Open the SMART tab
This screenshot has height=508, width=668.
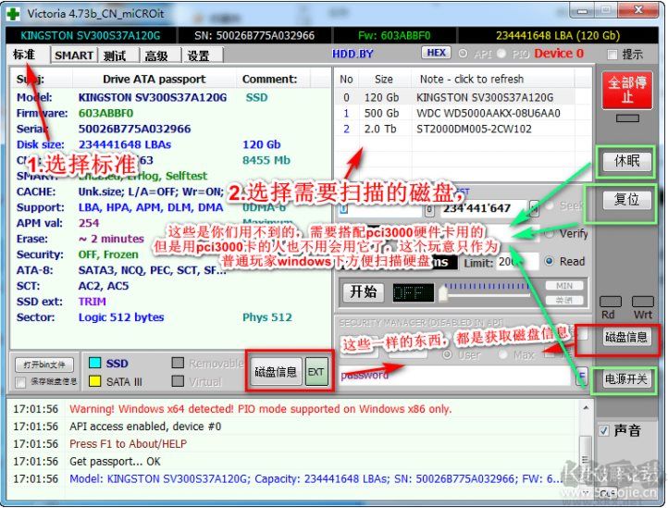[x=74, y=56]
